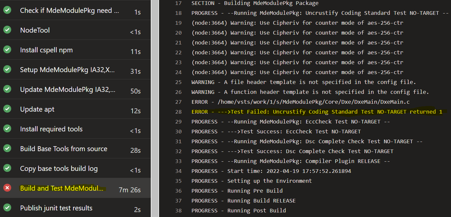Click success icon next to Install cspell npm
Viewport: 451px width, 217px height.
point(7,50)
